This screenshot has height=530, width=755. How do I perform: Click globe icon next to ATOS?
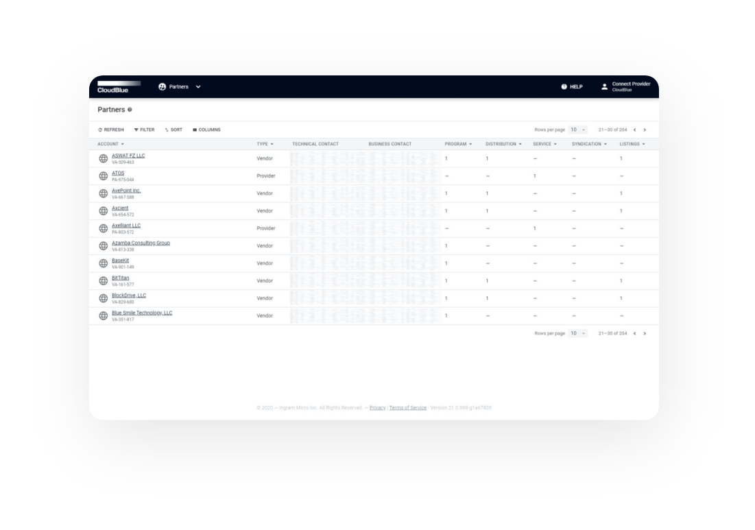[103, 176]
